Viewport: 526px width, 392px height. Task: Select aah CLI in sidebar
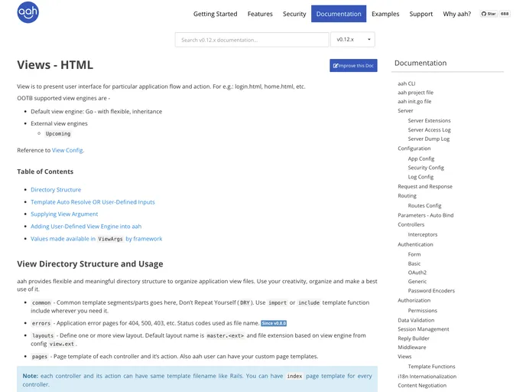click(x=407, y=83)
